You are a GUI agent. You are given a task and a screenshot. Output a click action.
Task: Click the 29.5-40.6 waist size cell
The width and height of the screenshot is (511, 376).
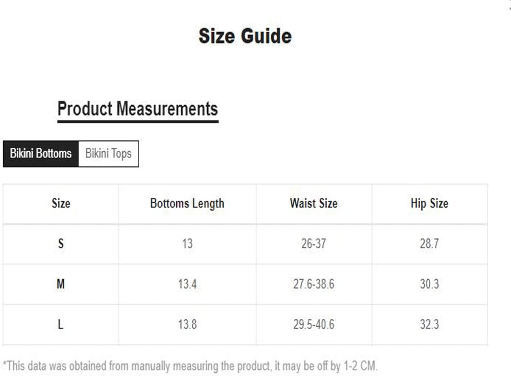314,324
